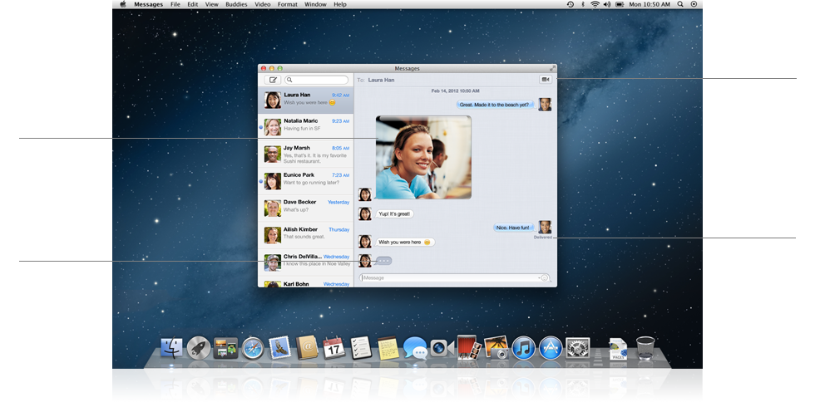This screenshot has height=402, width=815.
Task: Open the Wi-Fi status menu
Action: [x=595, y=4]
